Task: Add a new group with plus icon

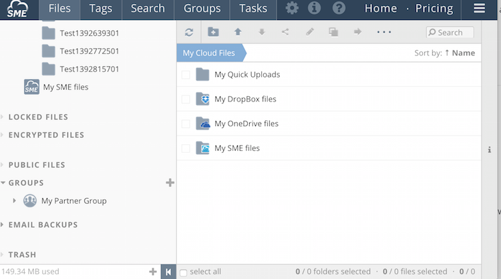Action: click(170, 183)
